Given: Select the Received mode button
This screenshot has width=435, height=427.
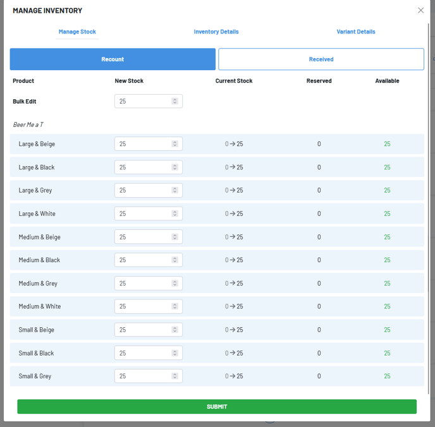Looking at the screenshot, I should [321, 59].
